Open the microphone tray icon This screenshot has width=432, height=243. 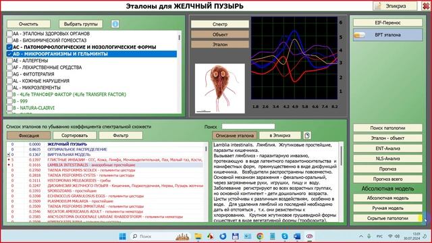(x=369, y=236)
